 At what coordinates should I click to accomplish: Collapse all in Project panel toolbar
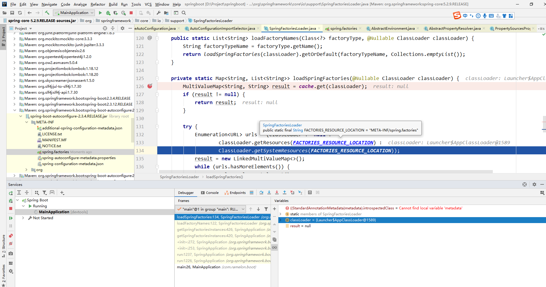pos(113,28)
